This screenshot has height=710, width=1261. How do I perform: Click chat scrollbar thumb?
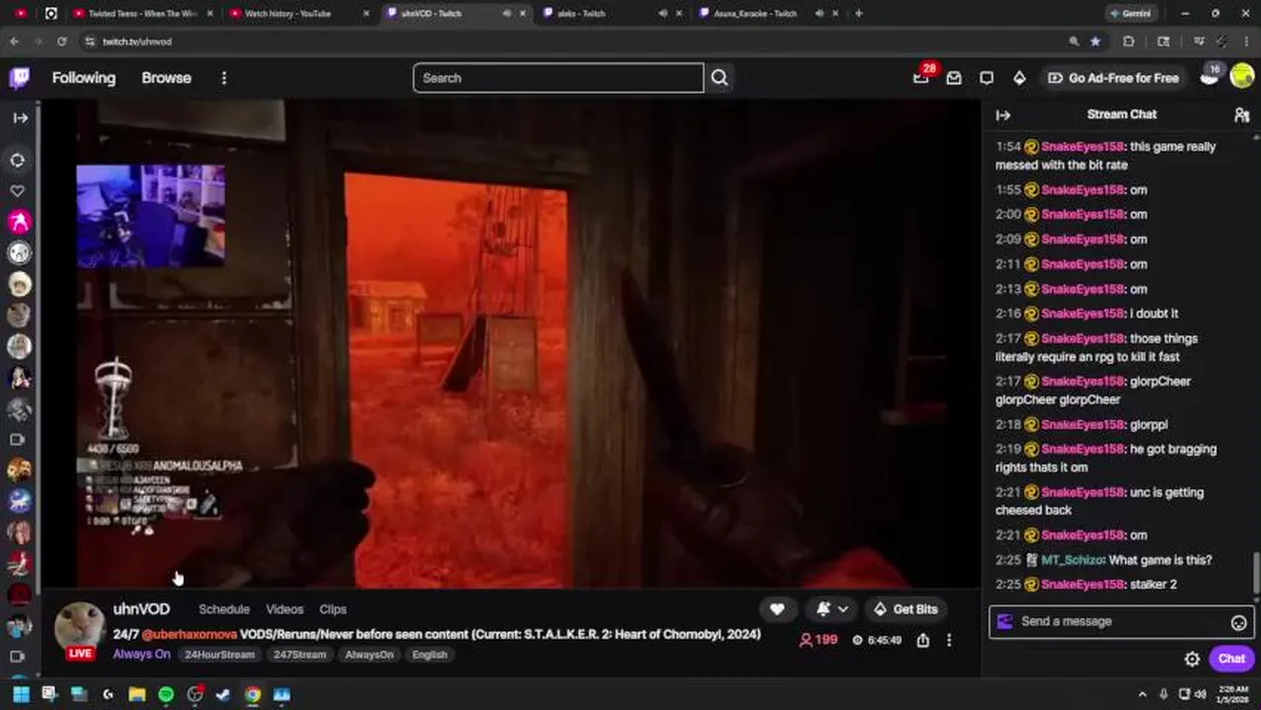point(1256,573)
